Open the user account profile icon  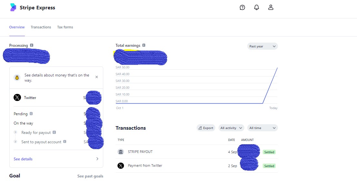[271, 7]
